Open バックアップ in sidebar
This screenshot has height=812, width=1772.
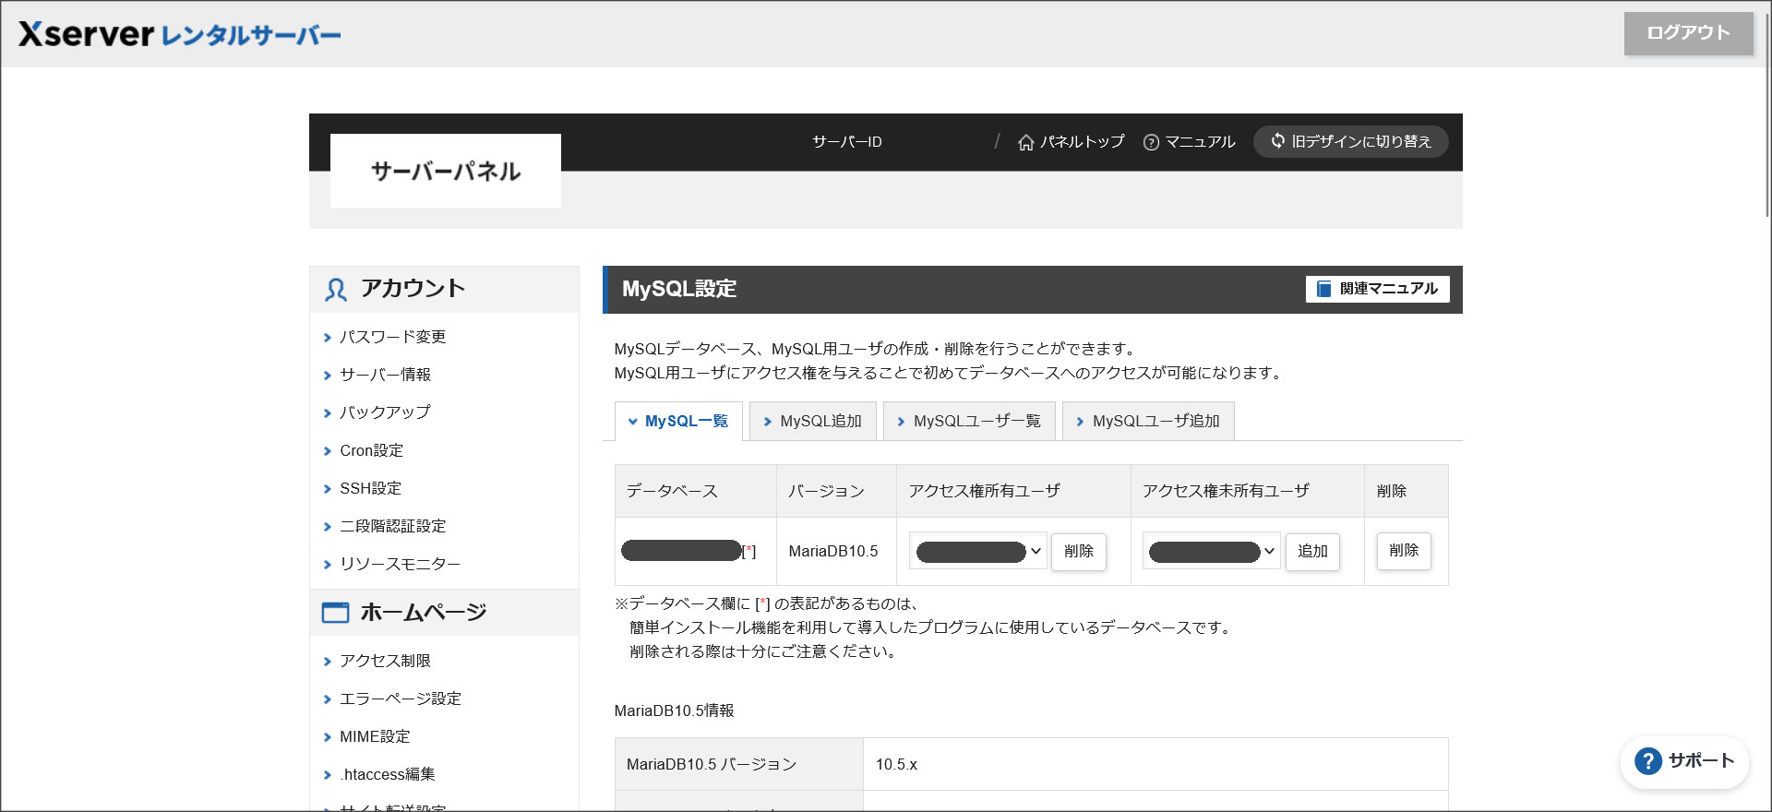tap(385, 412)
